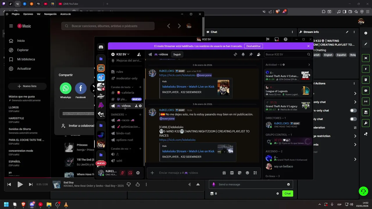Open Discord user settings gear
Screen dimensions: 372x209
tap(138, 173)
